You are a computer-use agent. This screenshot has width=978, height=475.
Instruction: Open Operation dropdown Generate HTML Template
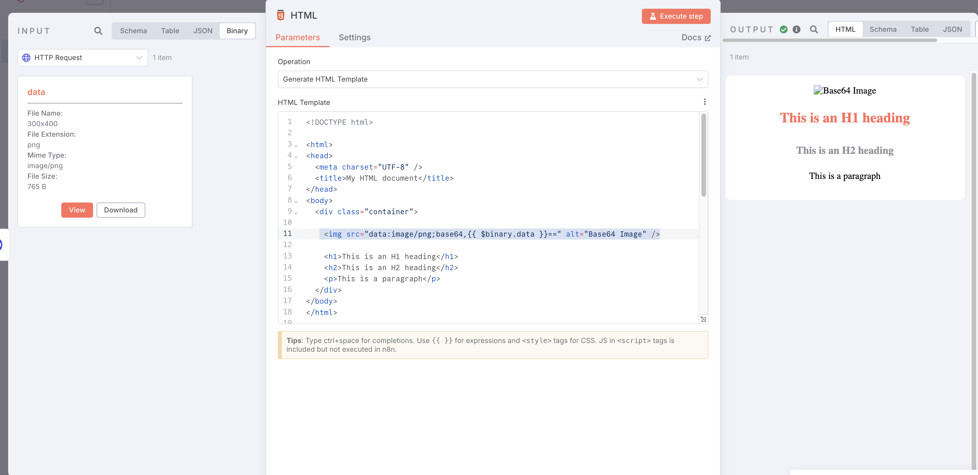point(493,79)
